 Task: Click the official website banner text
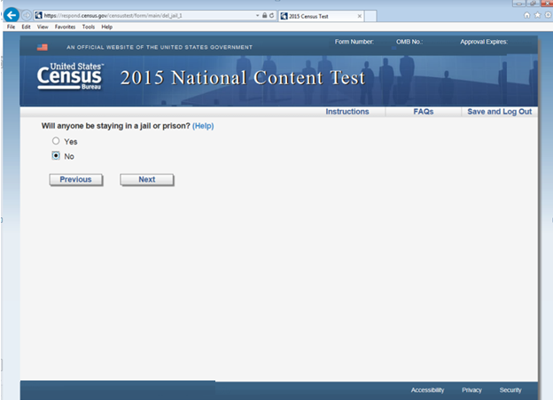point(160,47)
